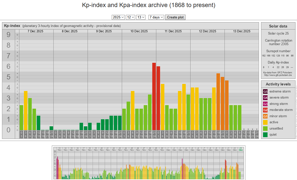Open the month dropdown showing 12
The image size is (297, 180).
[131, 17]
